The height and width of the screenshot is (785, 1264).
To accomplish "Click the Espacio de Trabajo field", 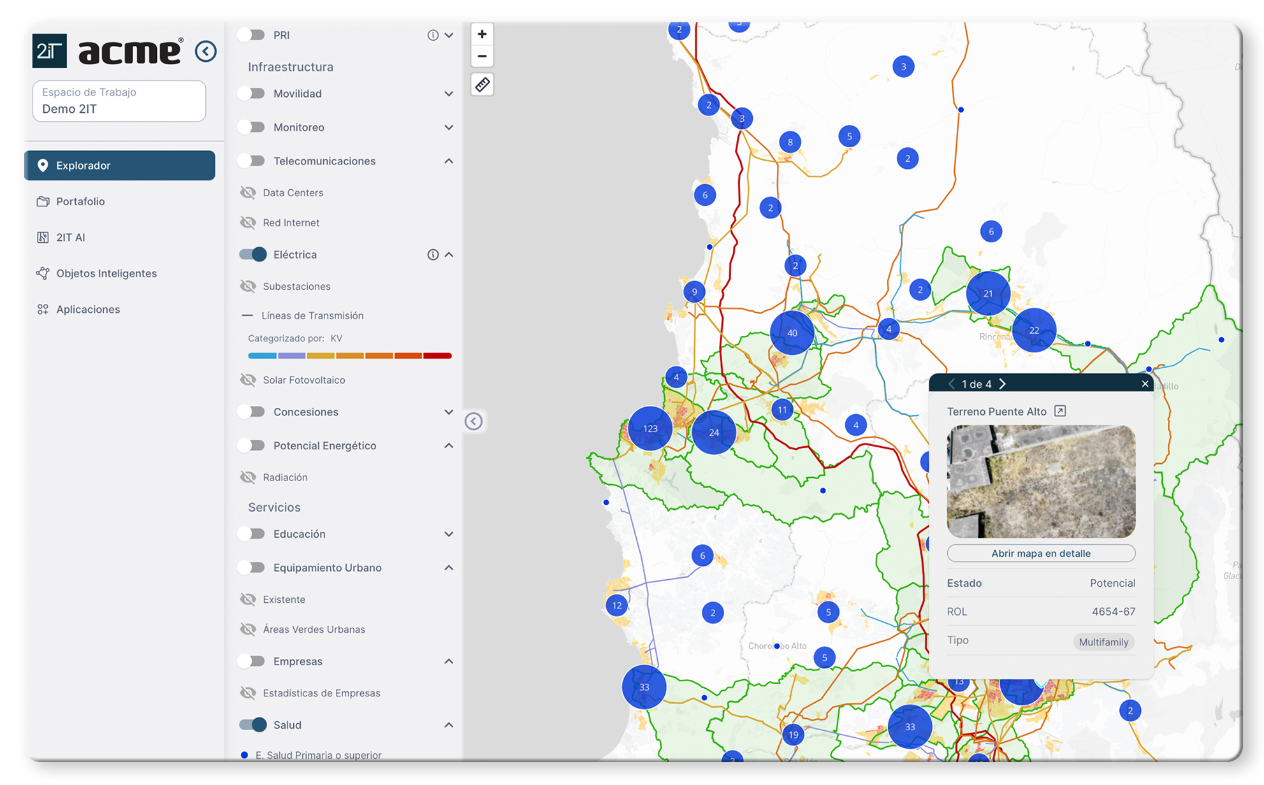I will click(119, 101).
